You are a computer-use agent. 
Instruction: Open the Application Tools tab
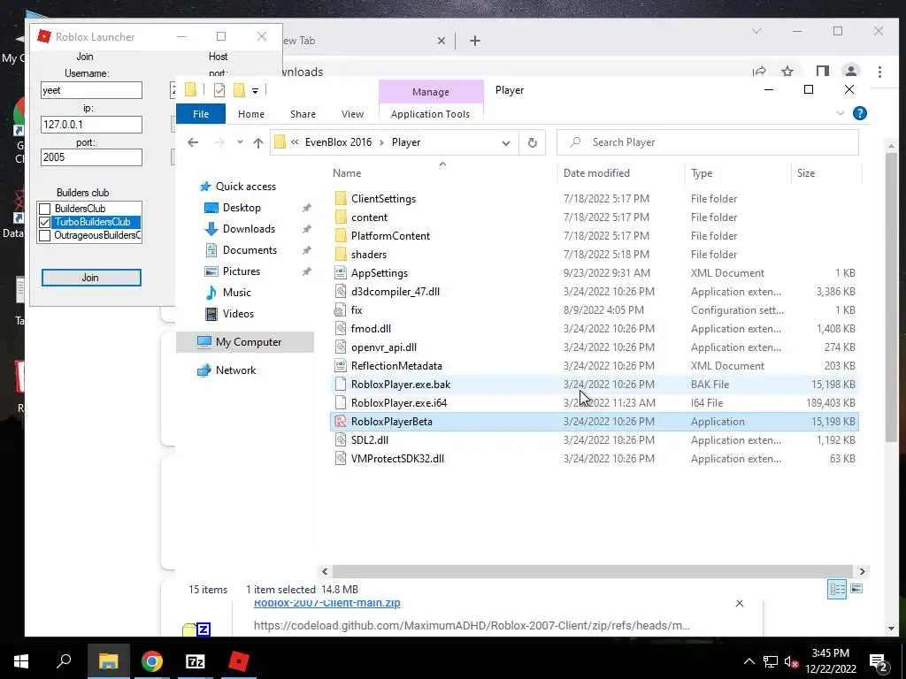click(x=430, y=114)
